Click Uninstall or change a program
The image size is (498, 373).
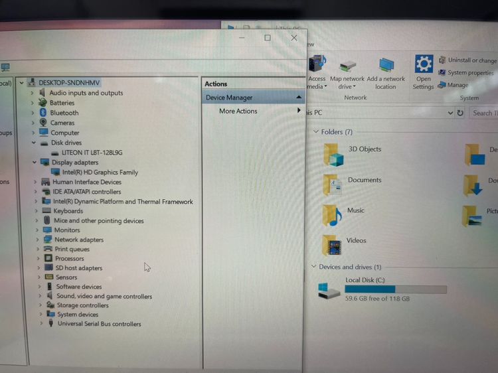pos(468,60)
